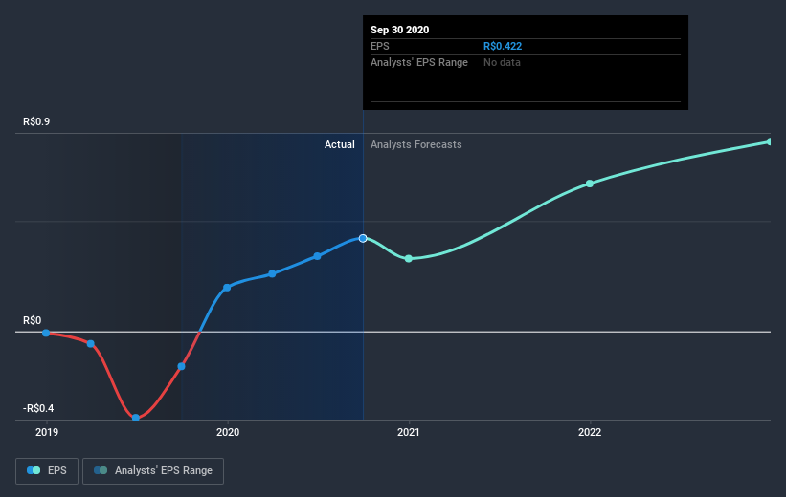Click the mid-2020 EPS data point

[x=317, y=256]
